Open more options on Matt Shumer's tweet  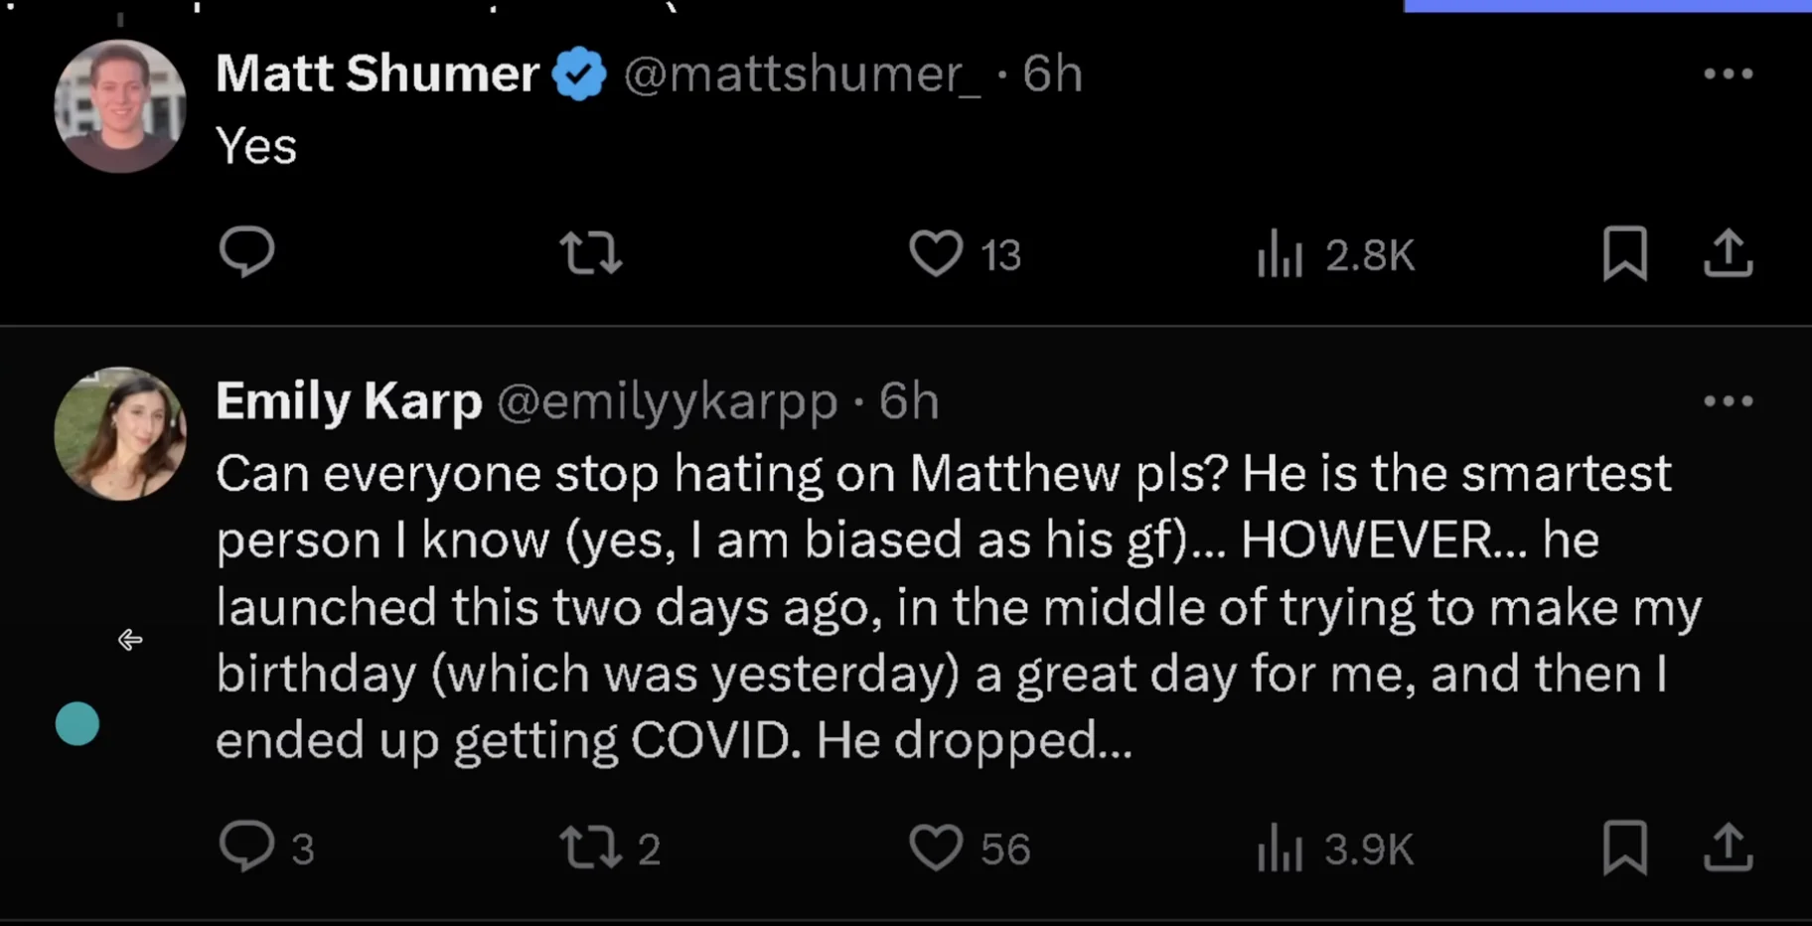coord(1729,74)
